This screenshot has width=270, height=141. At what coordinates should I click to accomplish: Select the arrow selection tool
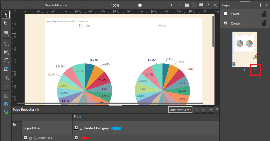click(x=6, y=15)
